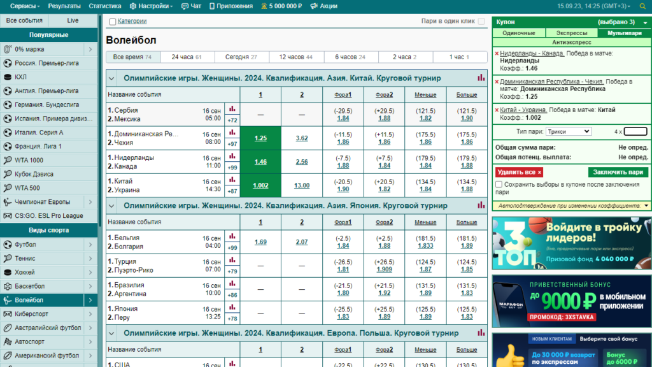Click Удалить все button

(x=519, y=172)
